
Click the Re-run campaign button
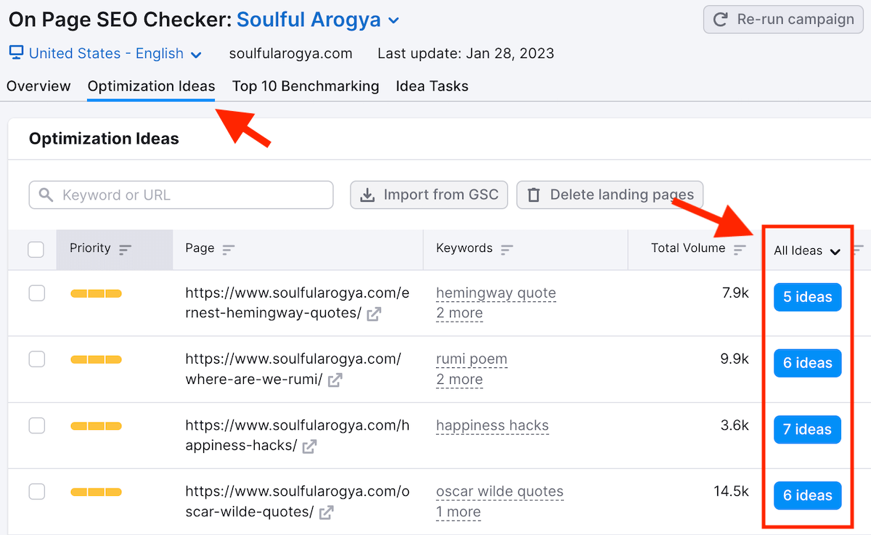coord(783,20)
